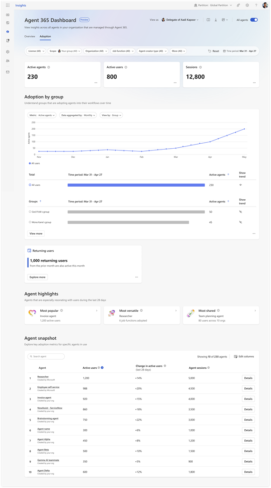Select the top icon in left sidebar
This screenshot has height=488, width=271.
8,14
